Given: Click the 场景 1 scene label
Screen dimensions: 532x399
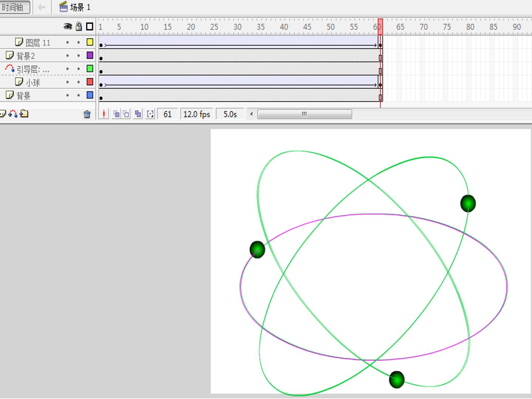Looking at the screenshot, I should 80,7.
